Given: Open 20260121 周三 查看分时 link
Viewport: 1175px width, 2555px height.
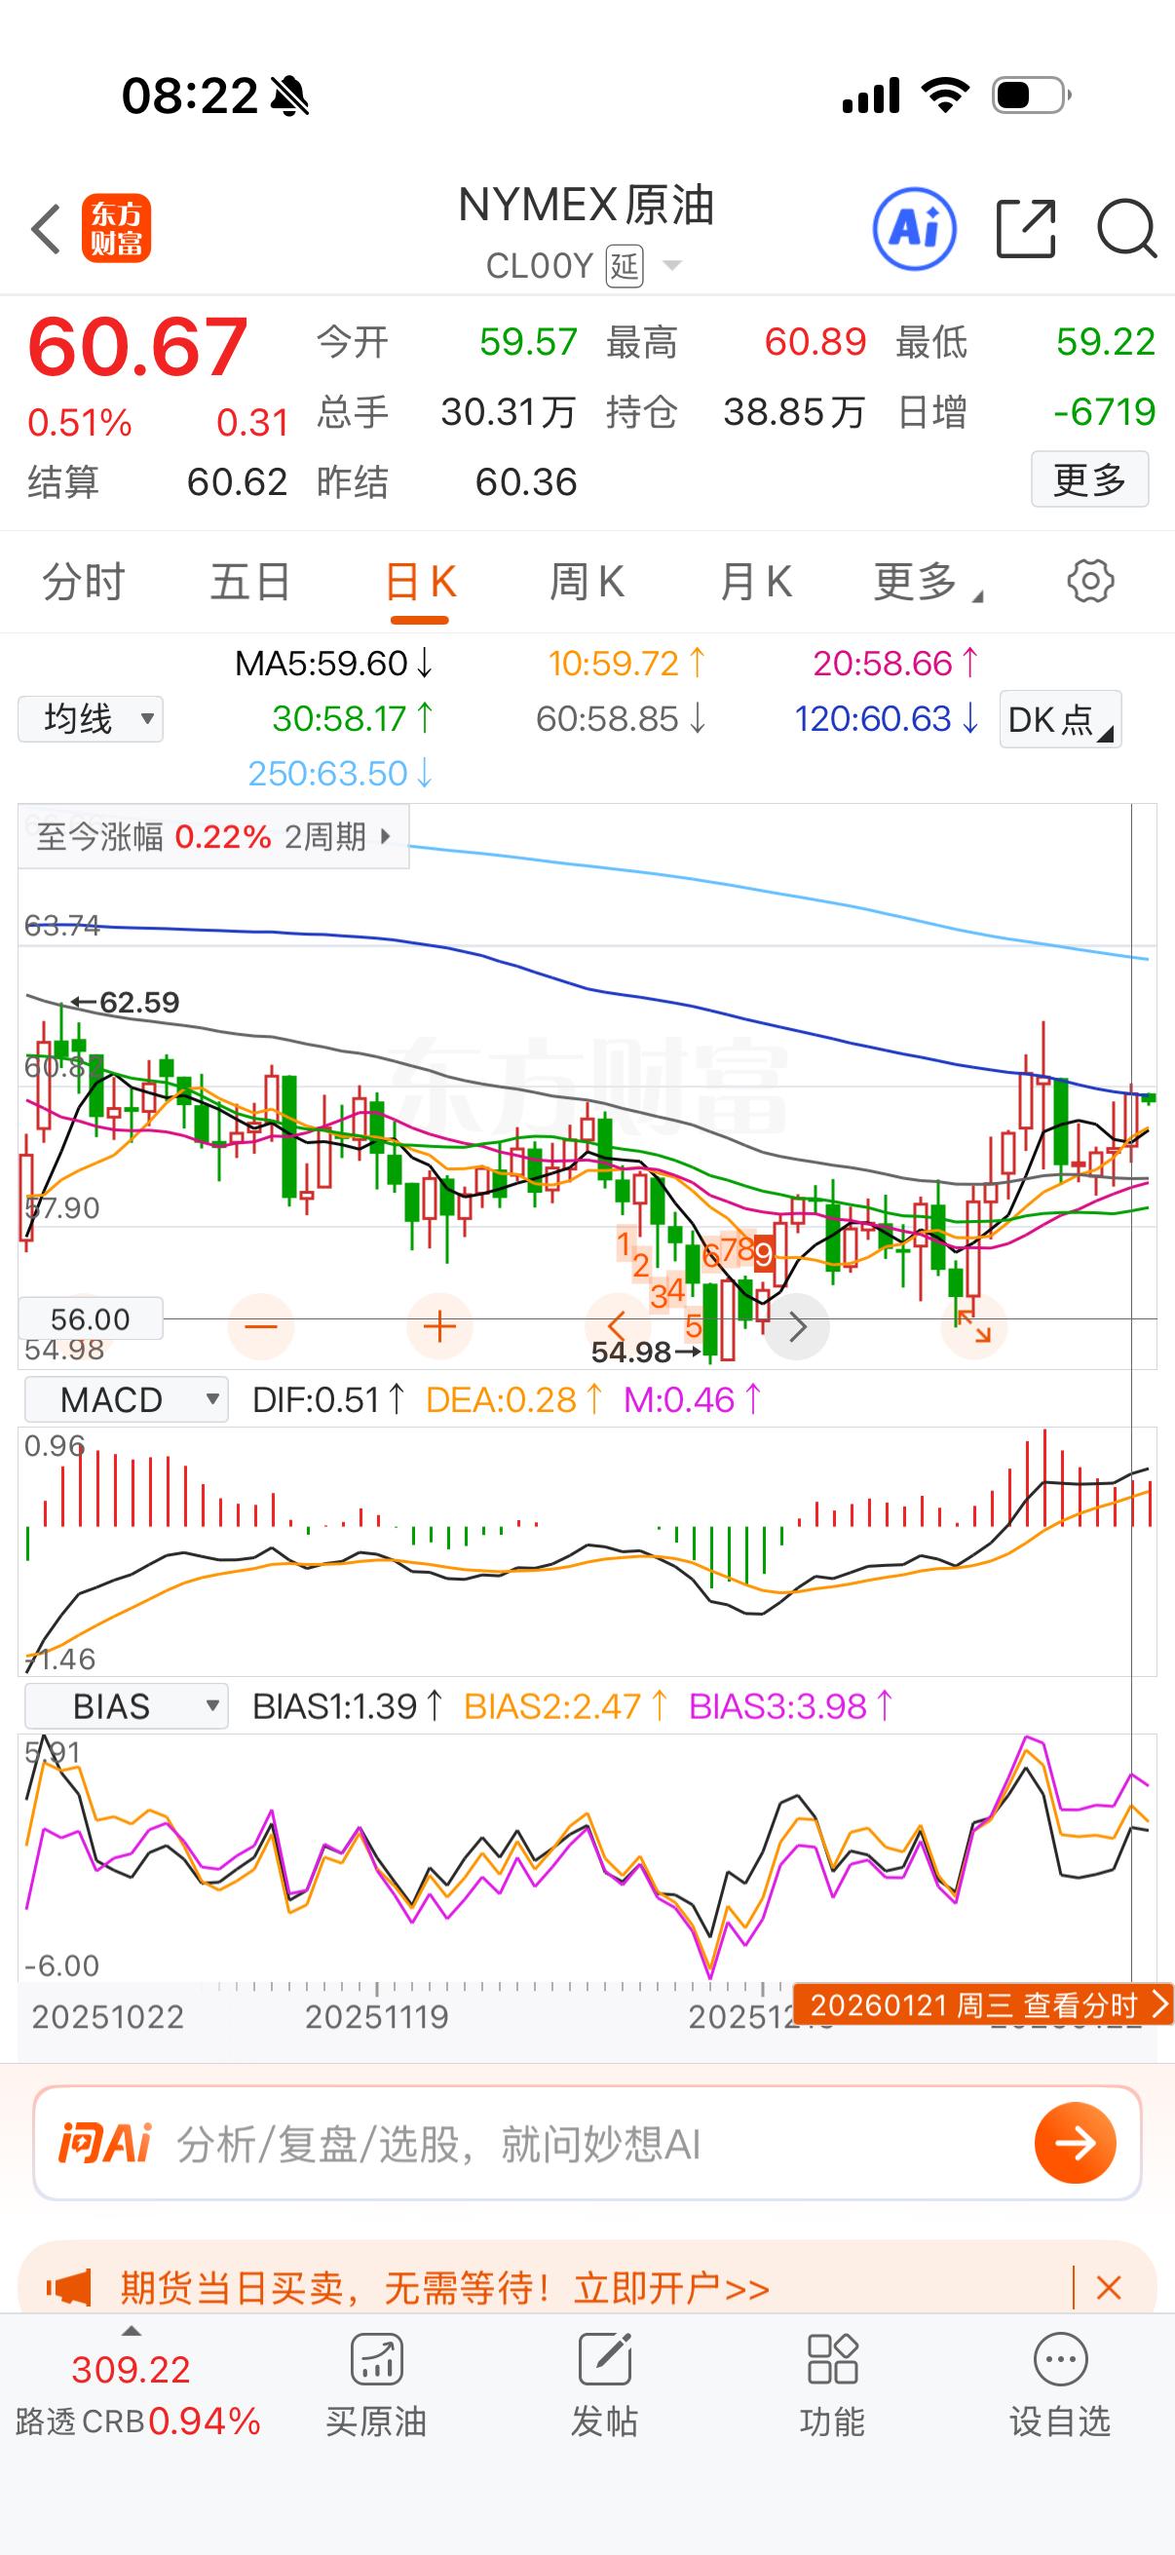Looking at the screenshot, I should coord(984,2004).
